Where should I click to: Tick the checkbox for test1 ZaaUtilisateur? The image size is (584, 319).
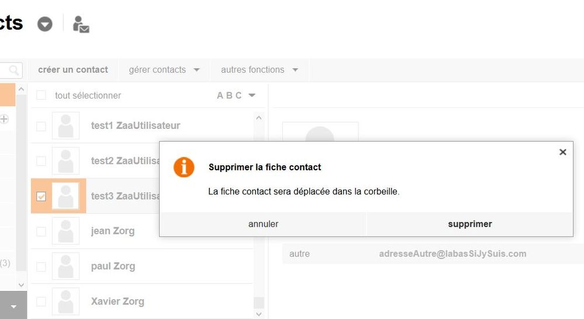pos(41,126)
